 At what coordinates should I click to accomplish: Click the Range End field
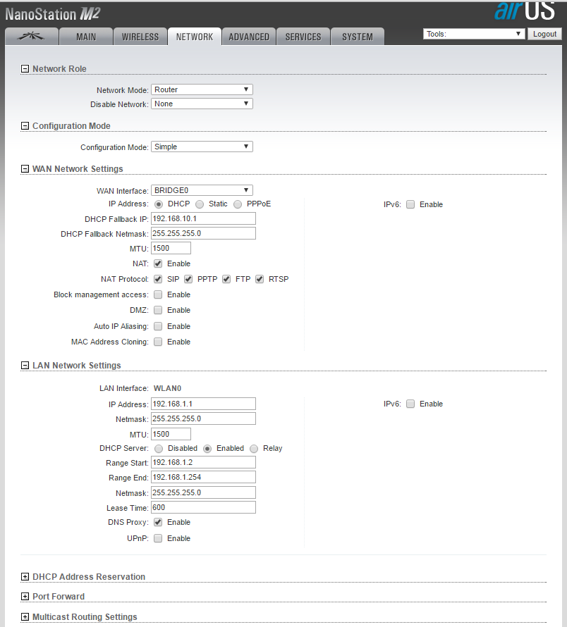[x=203, y=477]
